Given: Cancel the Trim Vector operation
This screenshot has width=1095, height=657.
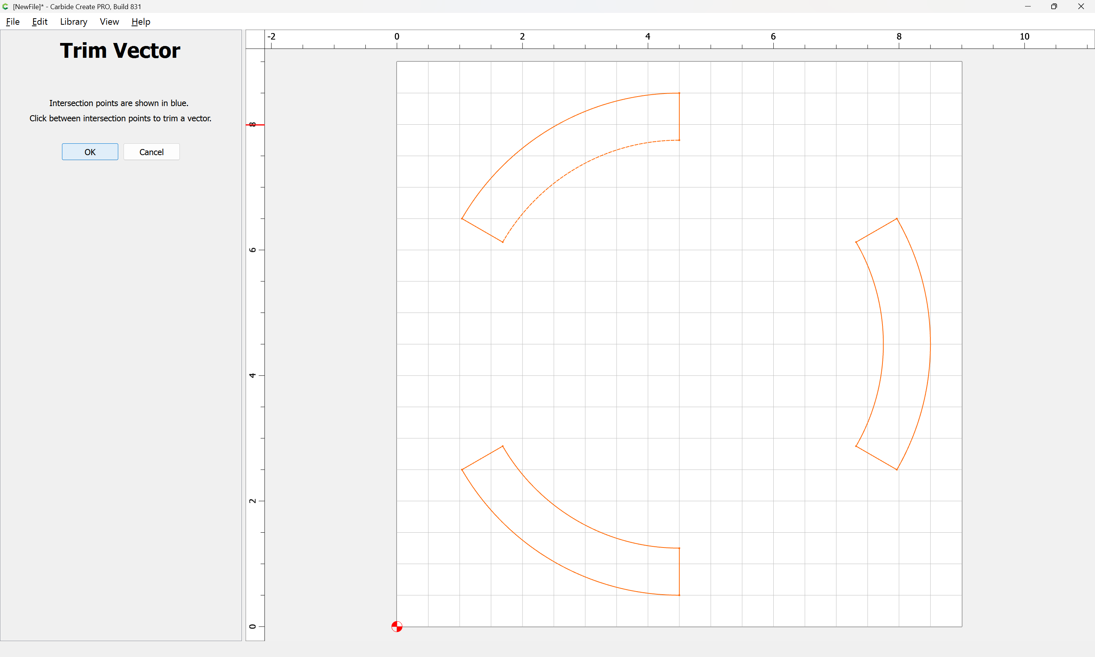Looking at the screenshot, I should tap(151, 152).
